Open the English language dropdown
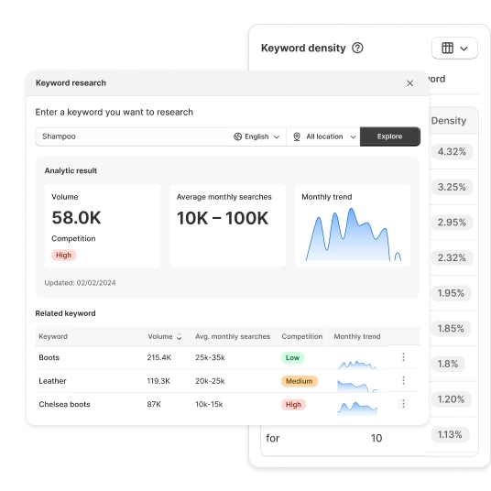 click(x=256, y=136)
